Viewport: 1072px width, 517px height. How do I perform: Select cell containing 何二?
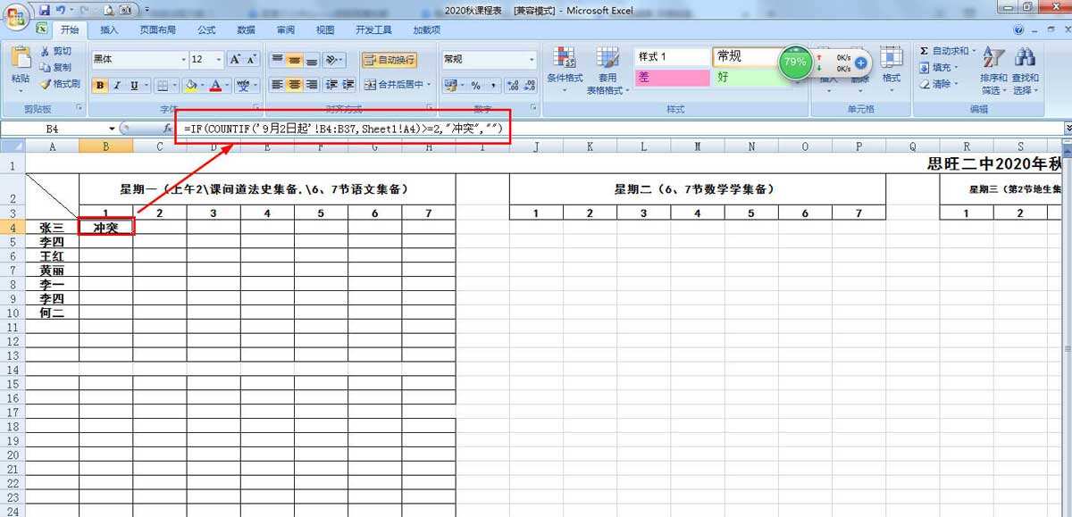(52, 313)
